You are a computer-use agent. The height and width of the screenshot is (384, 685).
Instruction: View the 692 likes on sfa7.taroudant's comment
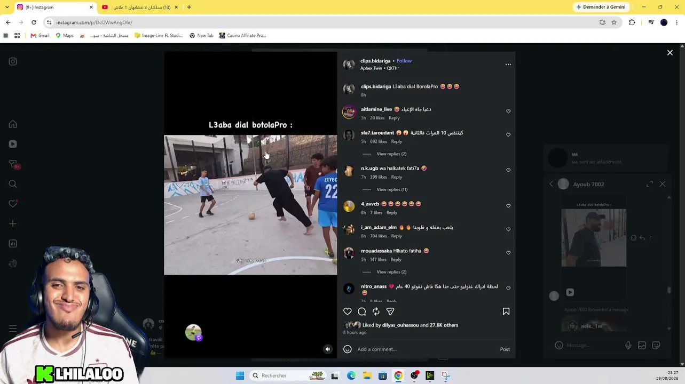pos(379,142)
